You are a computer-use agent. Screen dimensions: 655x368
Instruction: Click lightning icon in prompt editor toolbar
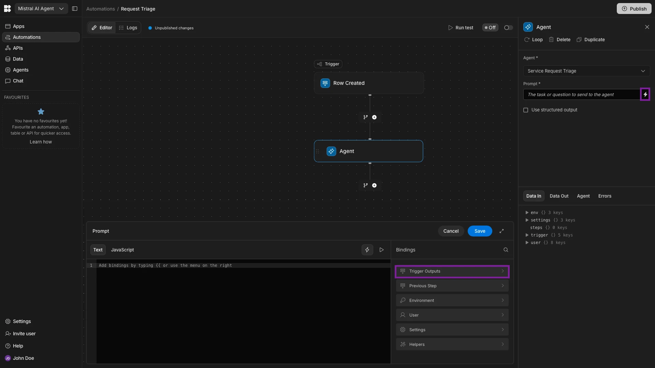[x=367, y=250]
